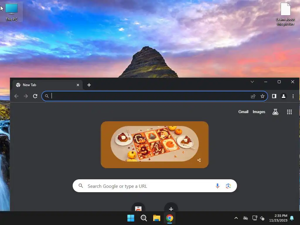Click the Chrome forward arrow button
The image size is (300, 225).
pos(26,96)
